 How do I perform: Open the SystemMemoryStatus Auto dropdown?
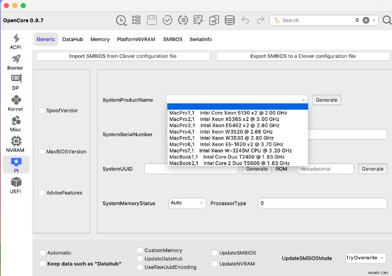(x=187, y=203)
